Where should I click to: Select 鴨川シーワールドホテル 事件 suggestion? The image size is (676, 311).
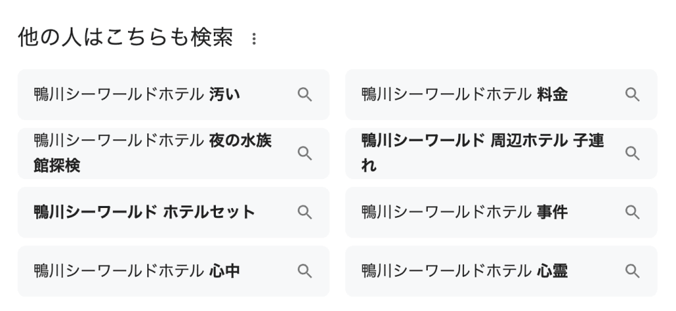click(x=502, y=212)
